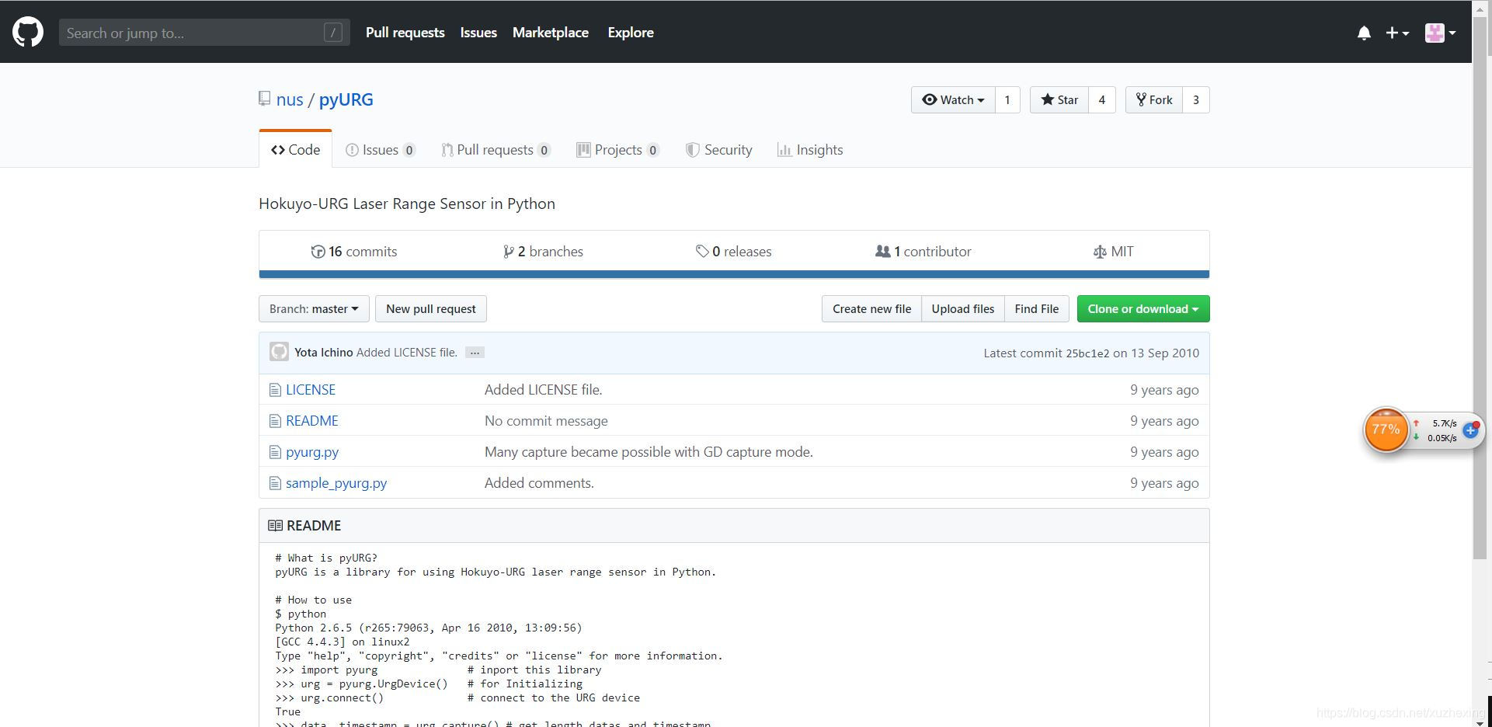Focus the Search or jump to field
This screenshot has height=727, width=1492.
(x=204, y=33)
